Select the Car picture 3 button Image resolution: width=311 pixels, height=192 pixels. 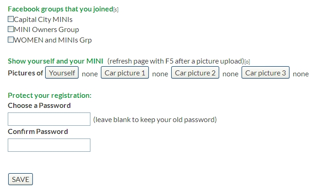[265, 73]
